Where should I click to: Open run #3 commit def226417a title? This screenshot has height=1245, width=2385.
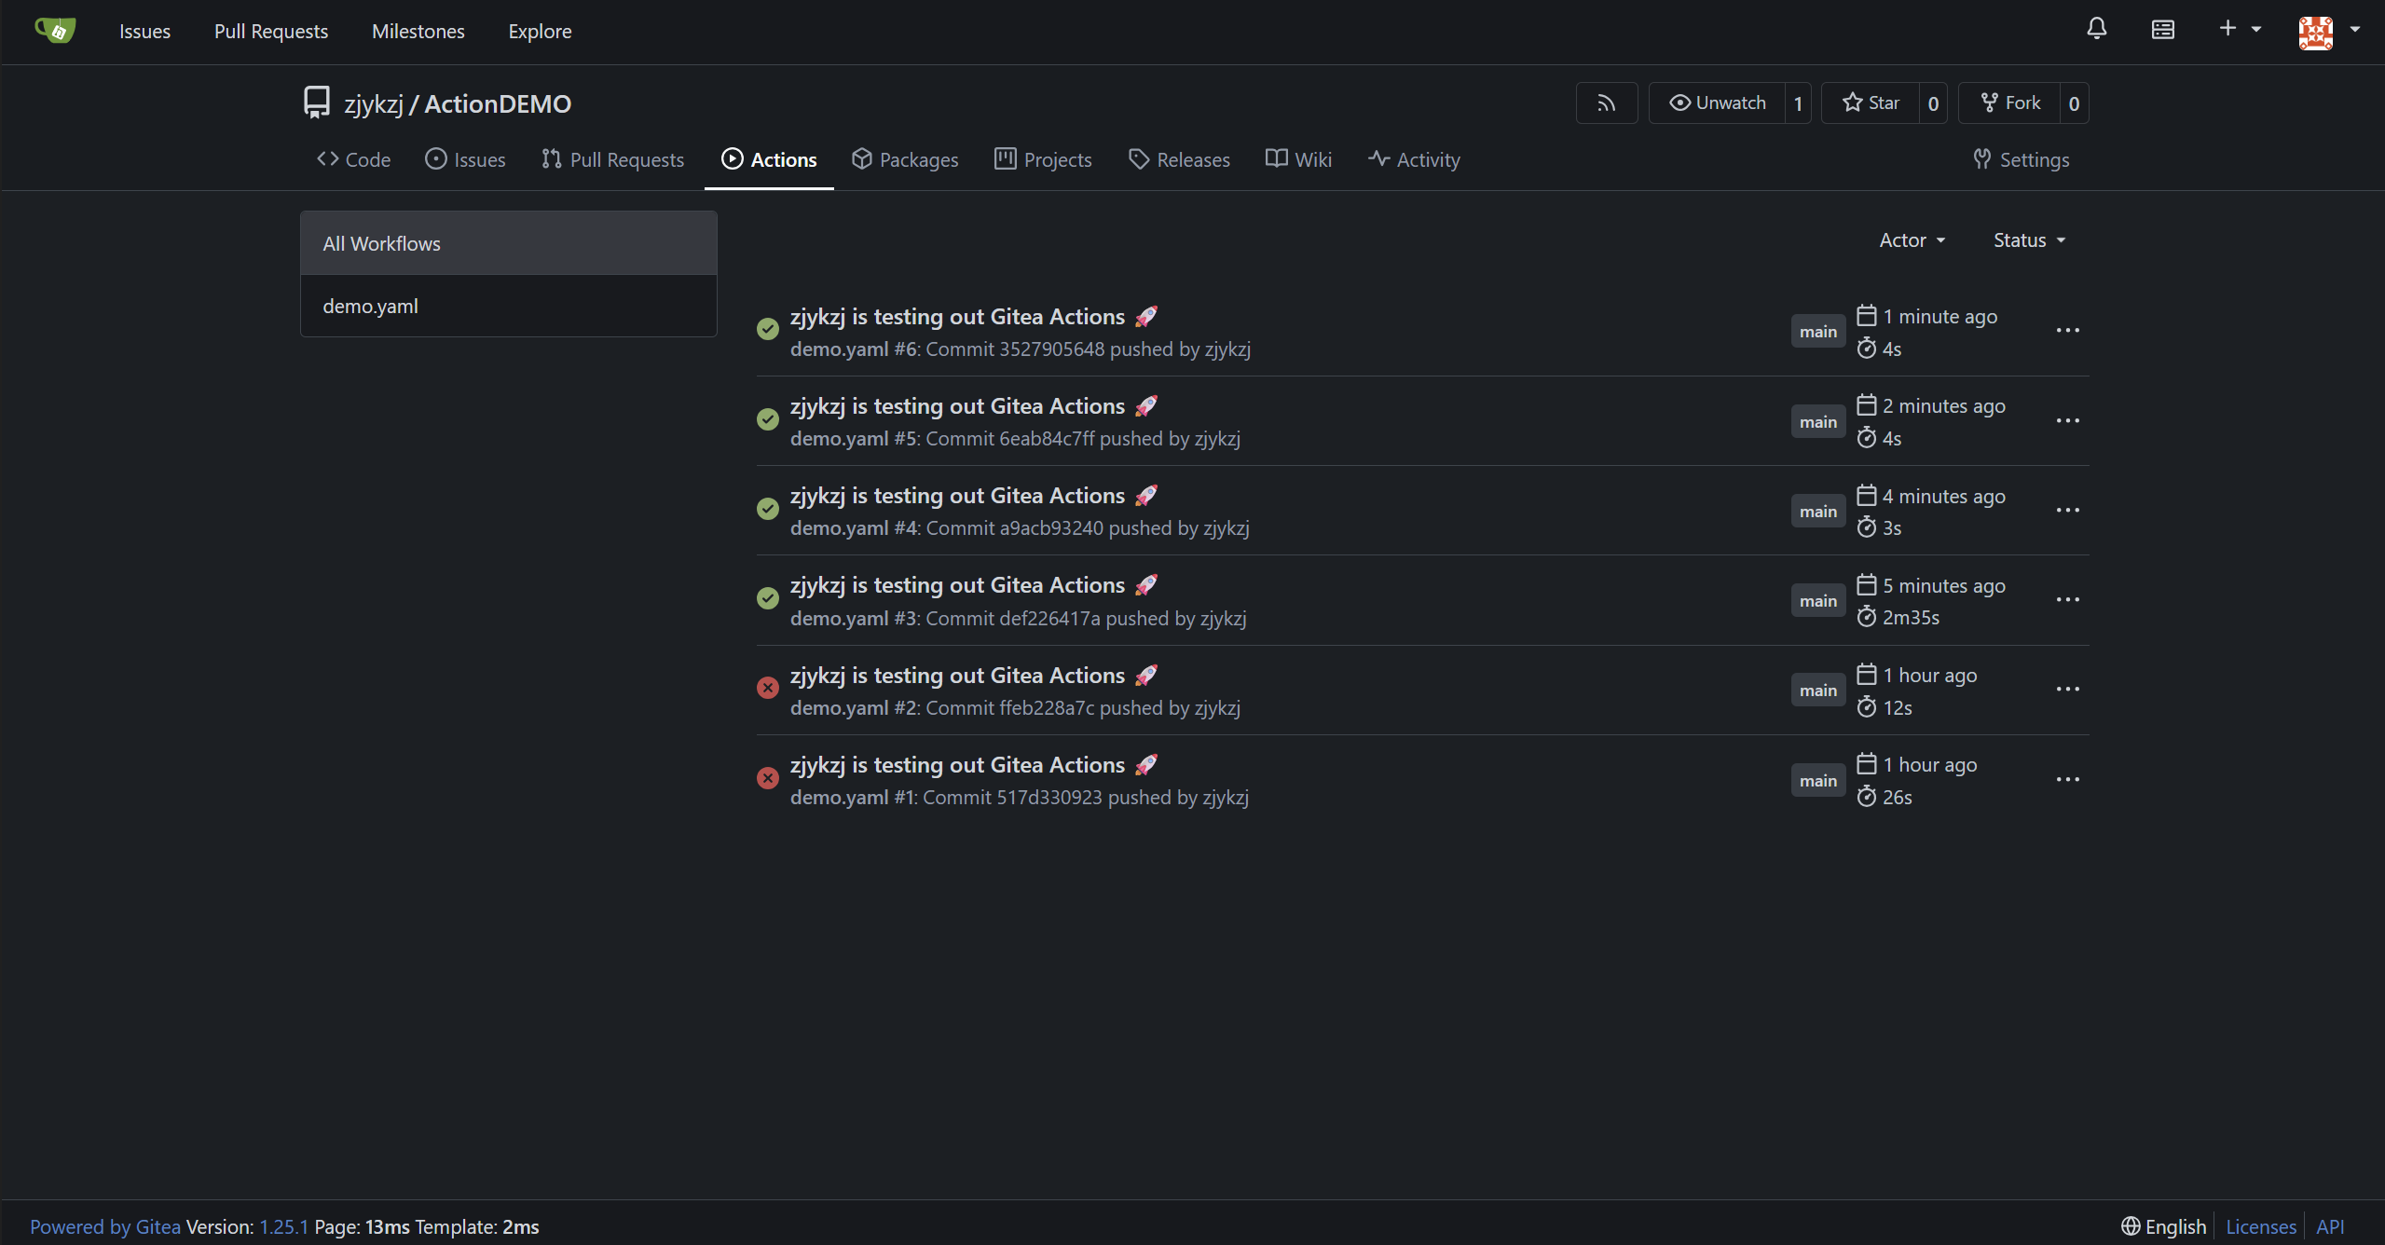[x=957, y=585]
